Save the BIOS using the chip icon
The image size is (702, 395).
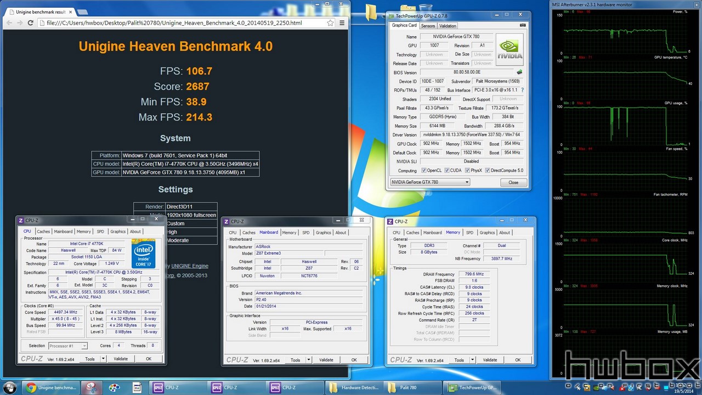point(519,72)
